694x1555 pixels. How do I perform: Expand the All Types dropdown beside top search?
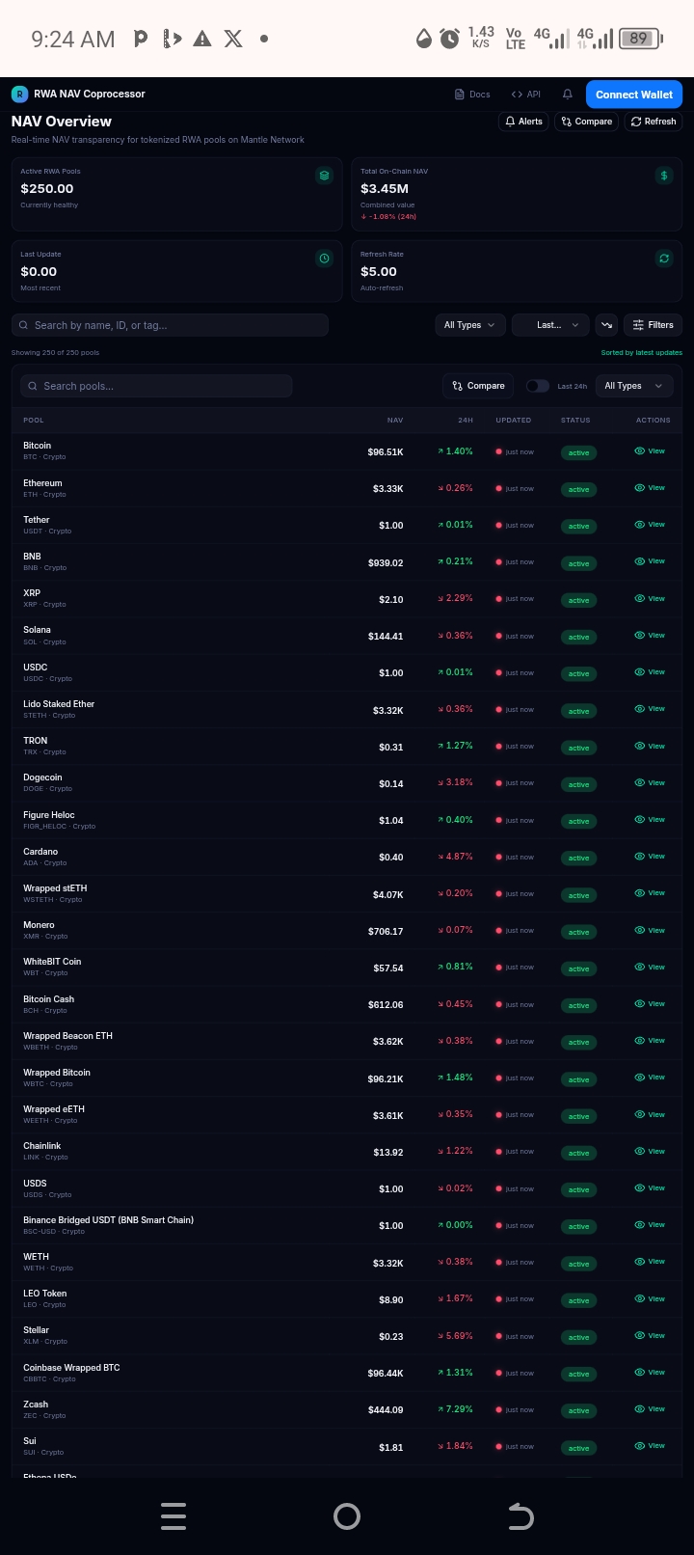pos(469,325)
